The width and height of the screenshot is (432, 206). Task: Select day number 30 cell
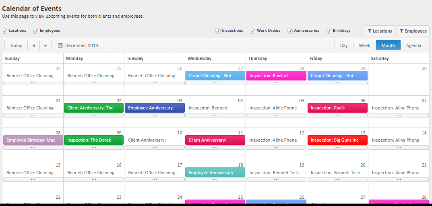click(399, 80)
